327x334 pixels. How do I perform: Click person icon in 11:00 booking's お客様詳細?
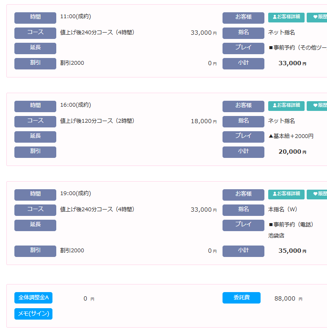[275, 17]
